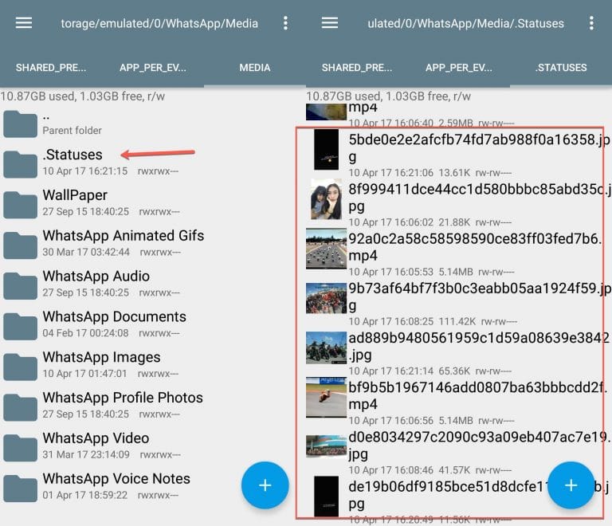Open the WallPaper folder name
The width and height of the screenshot is (612, 526).
(75, 195)
